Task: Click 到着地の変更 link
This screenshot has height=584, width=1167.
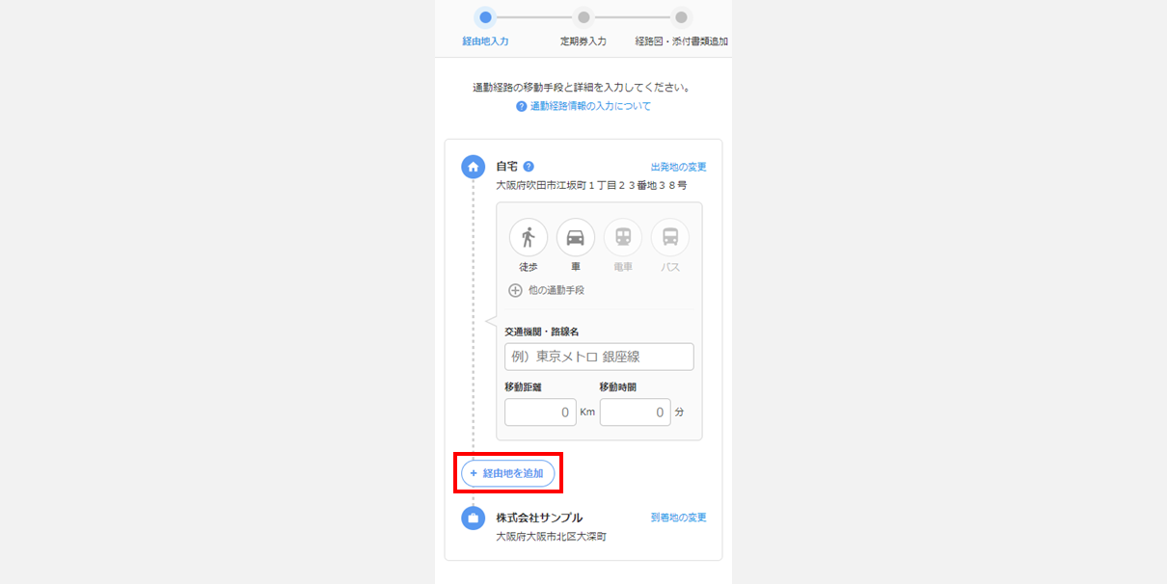Action: [x=678, y=518]
